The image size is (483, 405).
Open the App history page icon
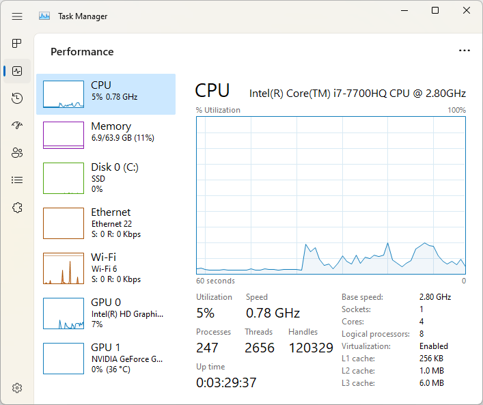[x=17, y=98]
